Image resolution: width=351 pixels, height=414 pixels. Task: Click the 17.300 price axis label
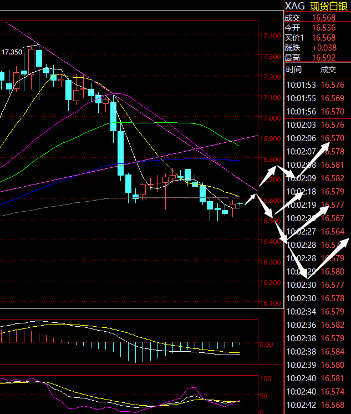click(x=271, y=57)
